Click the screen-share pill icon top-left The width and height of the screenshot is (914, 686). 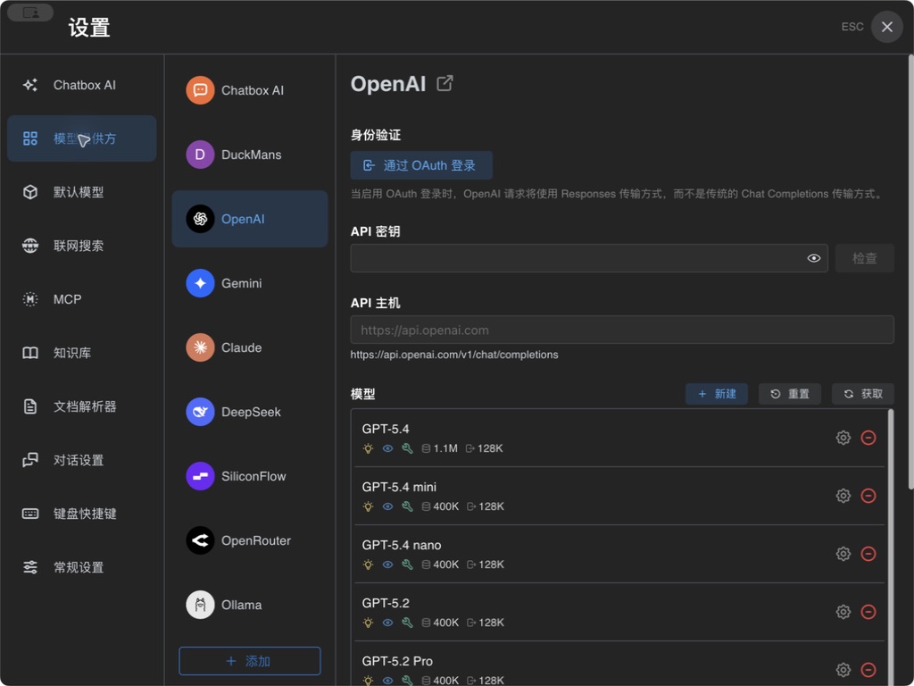tap(30, 13)
